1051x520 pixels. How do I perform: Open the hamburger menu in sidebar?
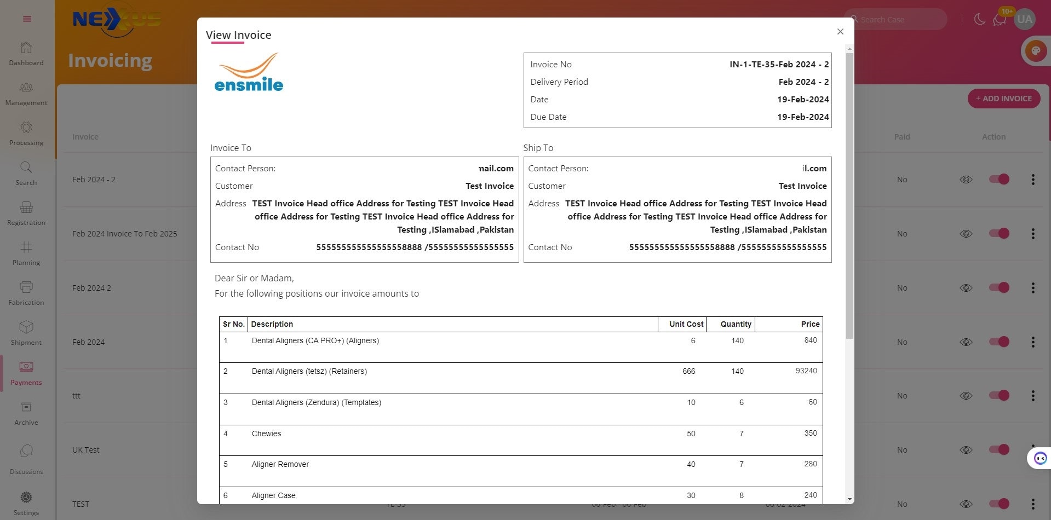(27, 19)
